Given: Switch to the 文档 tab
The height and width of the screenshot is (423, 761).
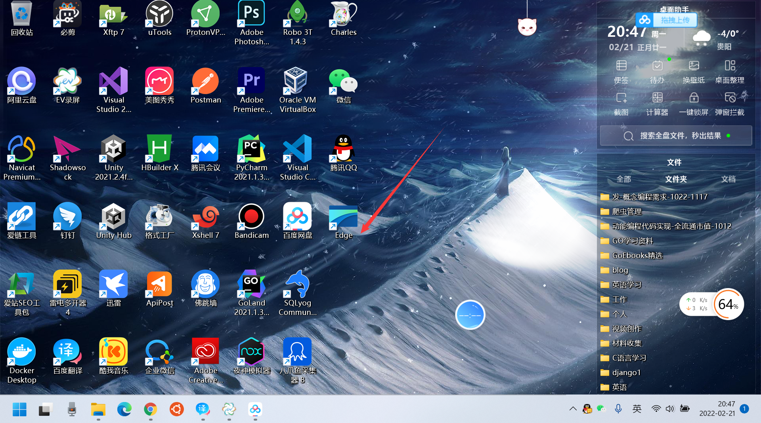Looking at the screenshot, I should tap(728, 179).
